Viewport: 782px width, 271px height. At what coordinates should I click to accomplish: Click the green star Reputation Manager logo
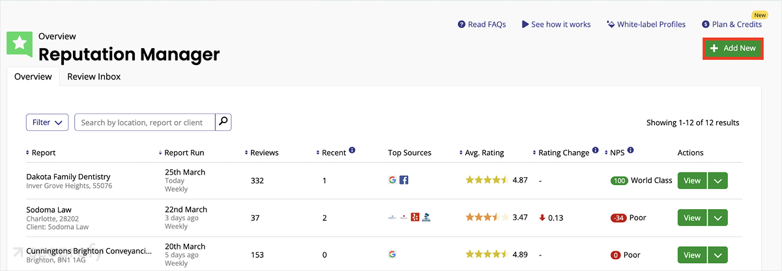point(20,44)
